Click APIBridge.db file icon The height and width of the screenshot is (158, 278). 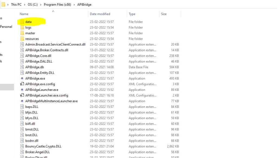coord(22,67)
